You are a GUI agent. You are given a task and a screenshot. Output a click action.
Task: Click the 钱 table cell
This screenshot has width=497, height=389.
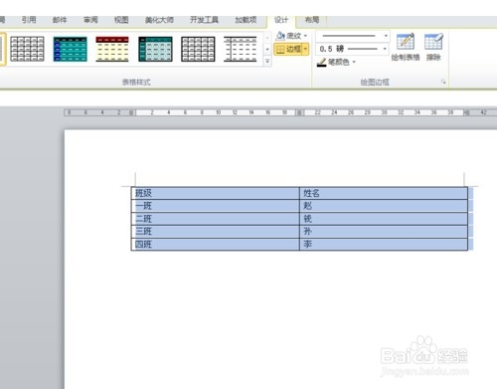[384, 219]
